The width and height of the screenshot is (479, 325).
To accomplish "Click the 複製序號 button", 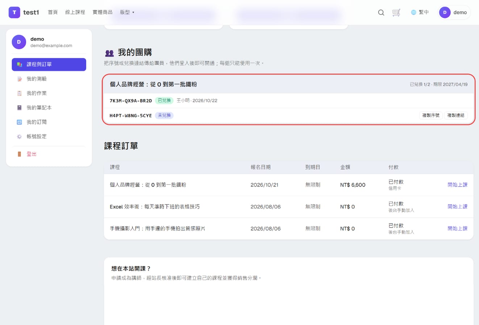I will point(431,115).
